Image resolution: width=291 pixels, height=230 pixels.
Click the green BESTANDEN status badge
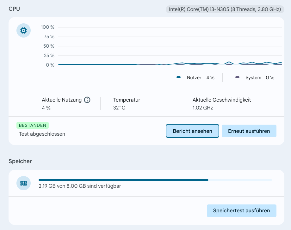pos(33,125)
